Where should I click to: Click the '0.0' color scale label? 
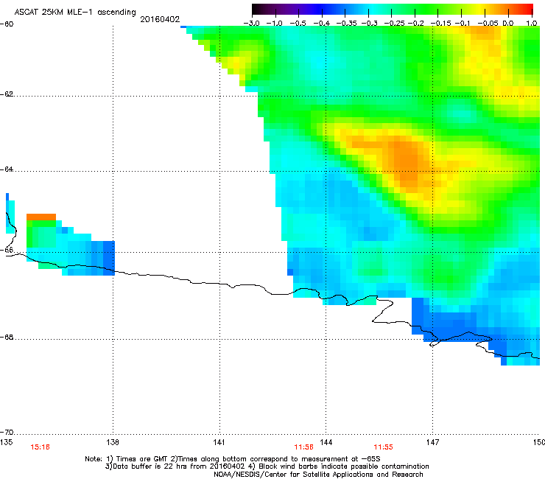pos(508,24)
